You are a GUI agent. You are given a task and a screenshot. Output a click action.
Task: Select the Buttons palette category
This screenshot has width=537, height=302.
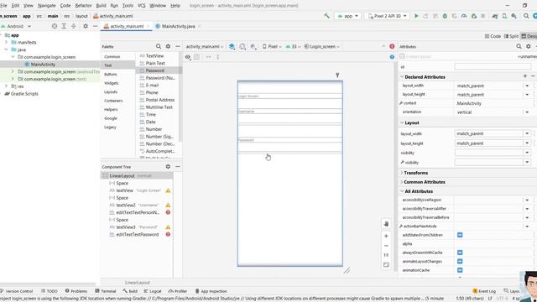111,75
